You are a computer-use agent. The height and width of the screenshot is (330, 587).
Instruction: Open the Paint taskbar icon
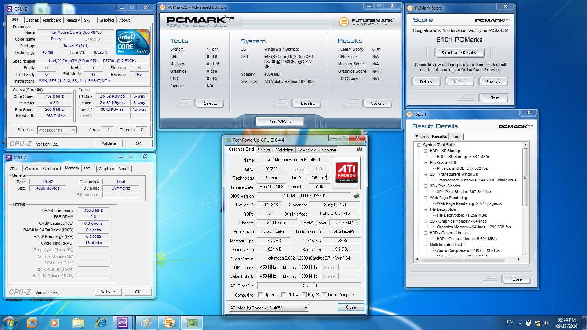[146, 323]
